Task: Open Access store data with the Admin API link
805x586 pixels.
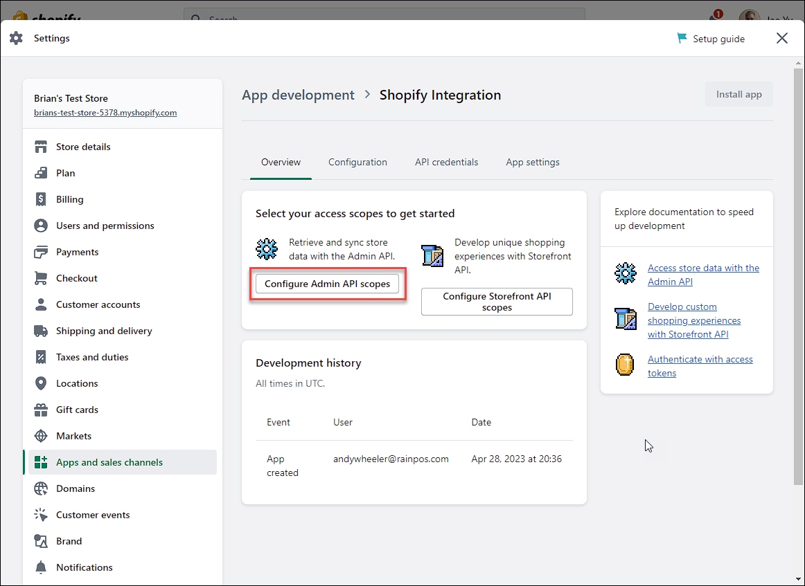Action: point(703,275)
